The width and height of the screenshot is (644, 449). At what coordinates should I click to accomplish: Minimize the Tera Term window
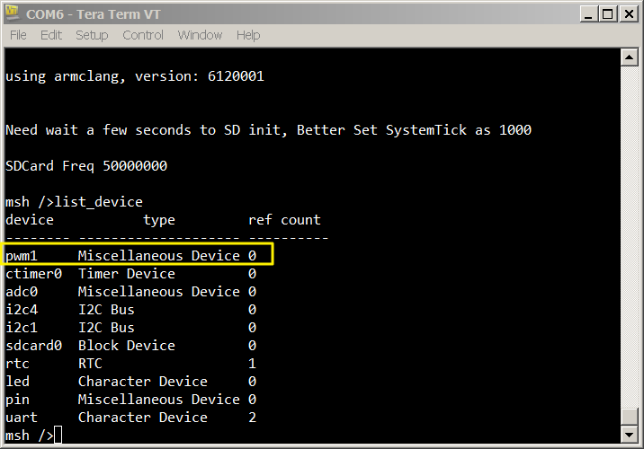[589, 13]
